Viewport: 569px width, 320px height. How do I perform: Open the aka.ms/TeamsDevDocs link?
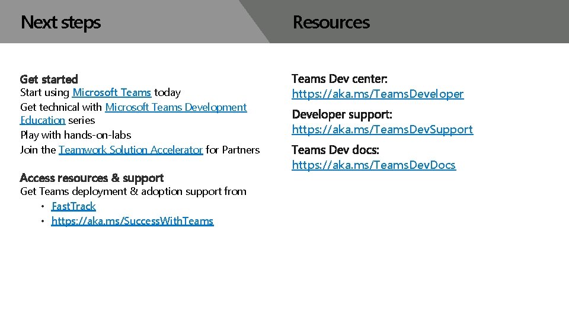[x=374, y=165]
